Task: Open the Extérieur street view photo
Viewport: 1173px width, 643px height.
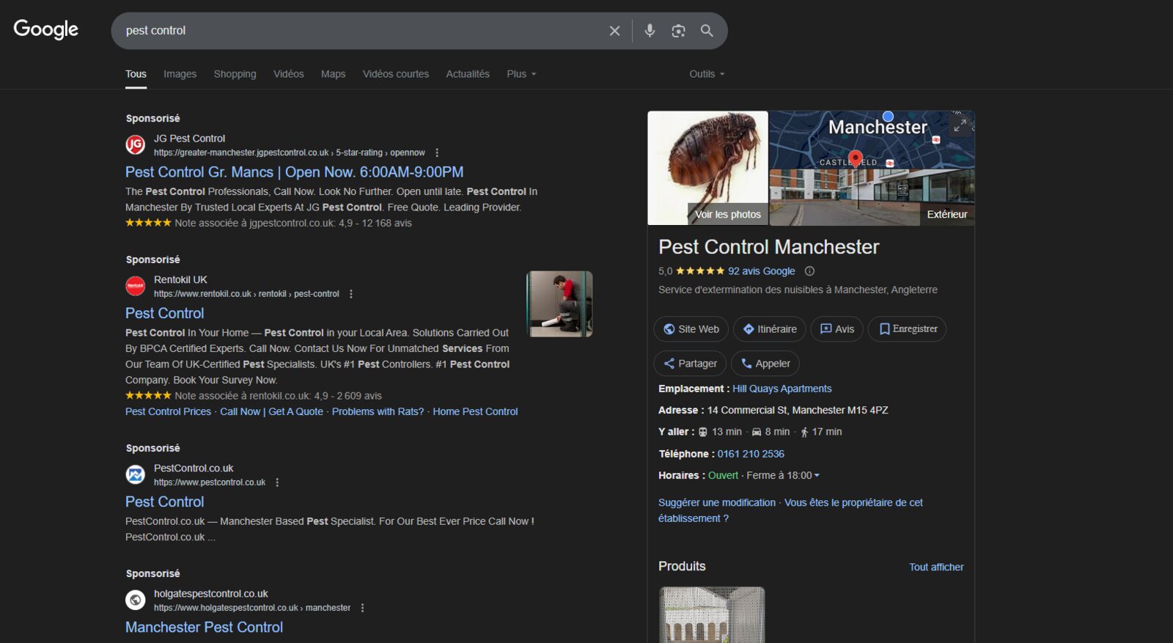Action: [x=872, y=197]
